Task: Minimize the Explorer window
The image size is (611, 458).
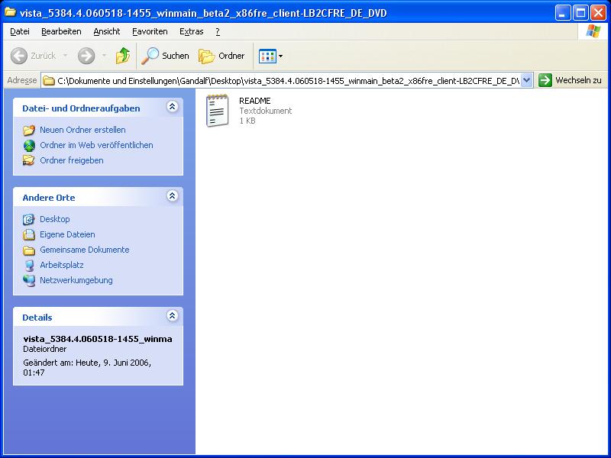Action: [562, 13]
